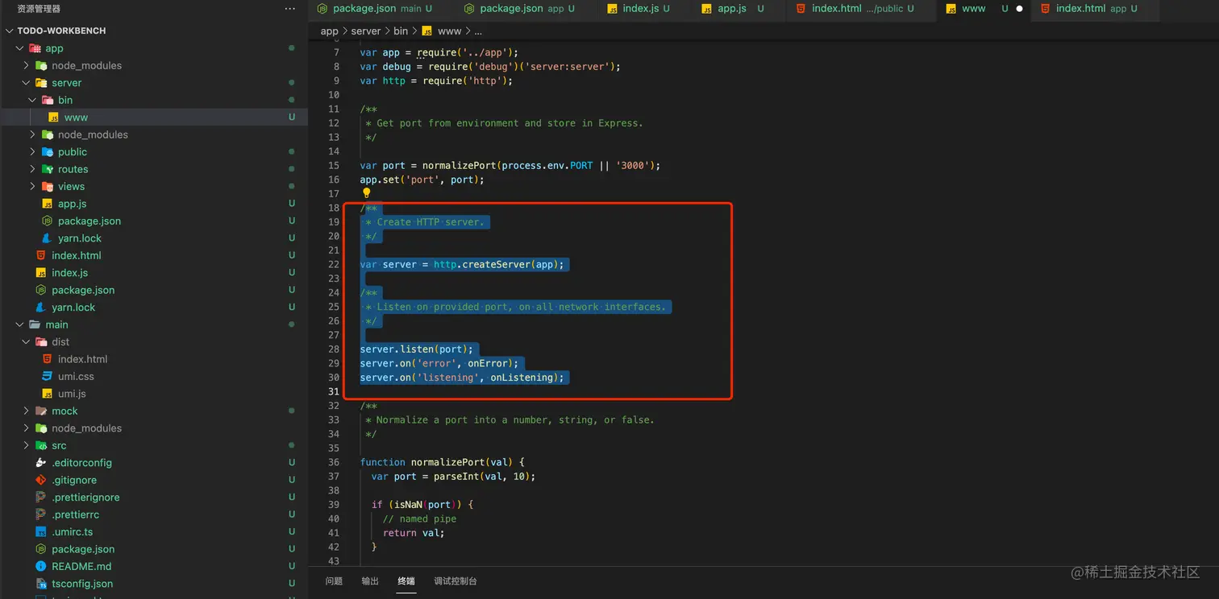Open the app.js editor tab

pyautogui.click(x=733, y=9)
